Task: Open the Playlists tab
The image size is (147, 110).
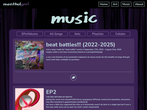Action: coord(98,34)
